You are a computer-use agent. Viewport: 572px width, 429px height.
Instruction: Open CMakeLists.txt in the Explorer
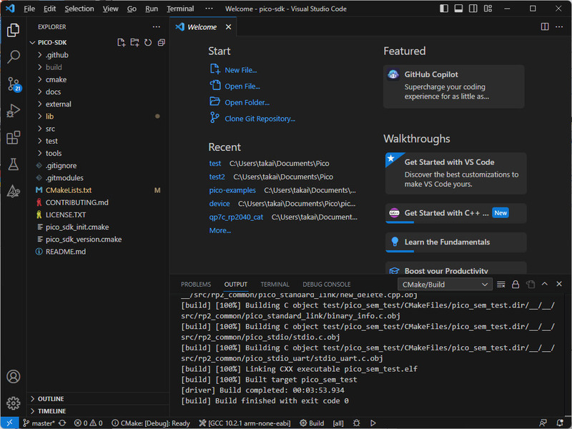point(69,190)
